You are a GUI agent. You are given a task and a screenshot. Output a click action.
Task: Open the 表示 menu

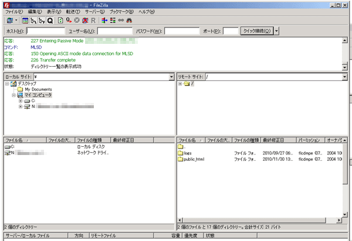pyautogui.click(x=54, y=12)
